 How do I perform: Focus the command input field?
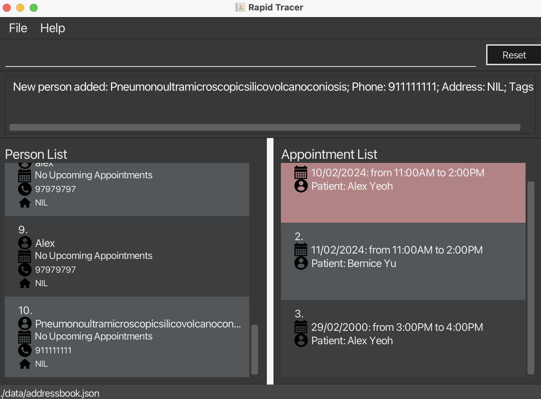point(241,56)
